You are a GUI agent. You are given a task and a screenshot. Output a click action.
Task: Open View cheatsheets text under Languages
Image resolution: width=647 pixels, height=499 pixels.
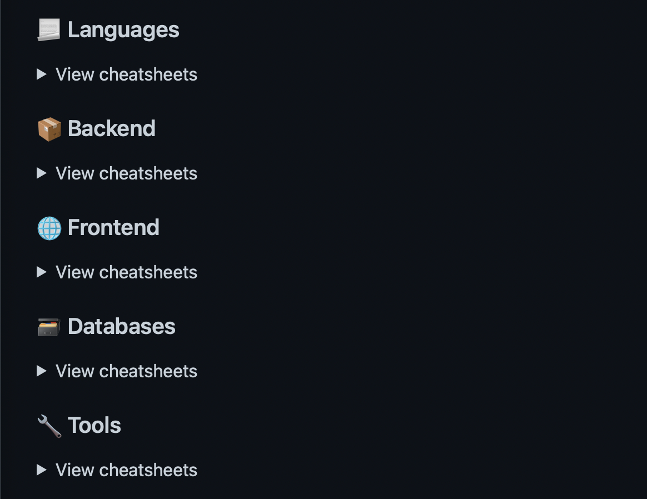point(126,74)
